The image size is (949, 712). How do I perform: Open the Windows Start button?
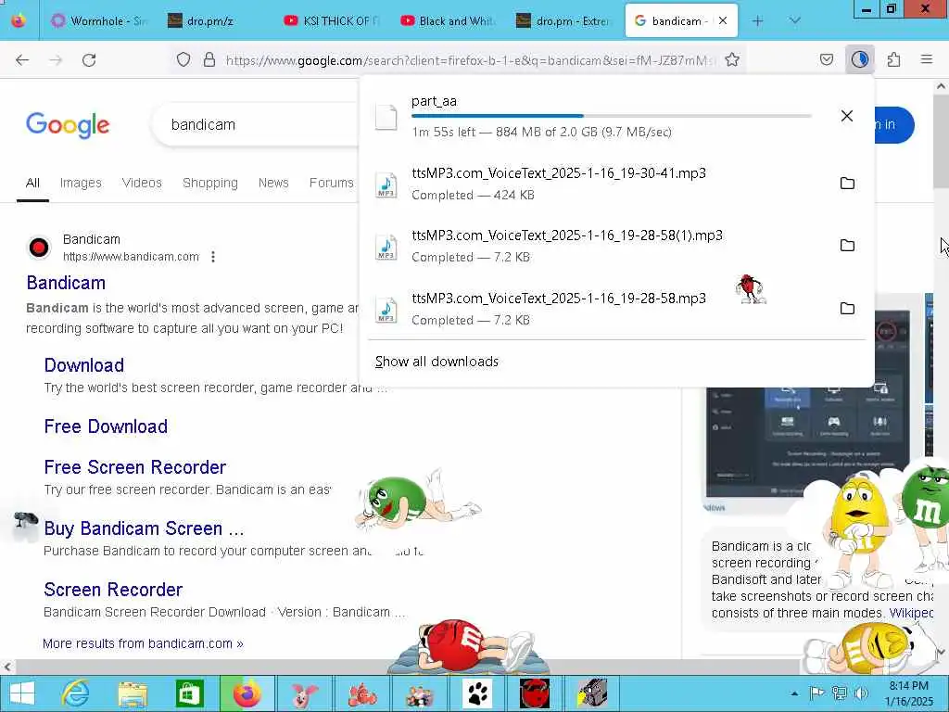[x=22, y=693]
